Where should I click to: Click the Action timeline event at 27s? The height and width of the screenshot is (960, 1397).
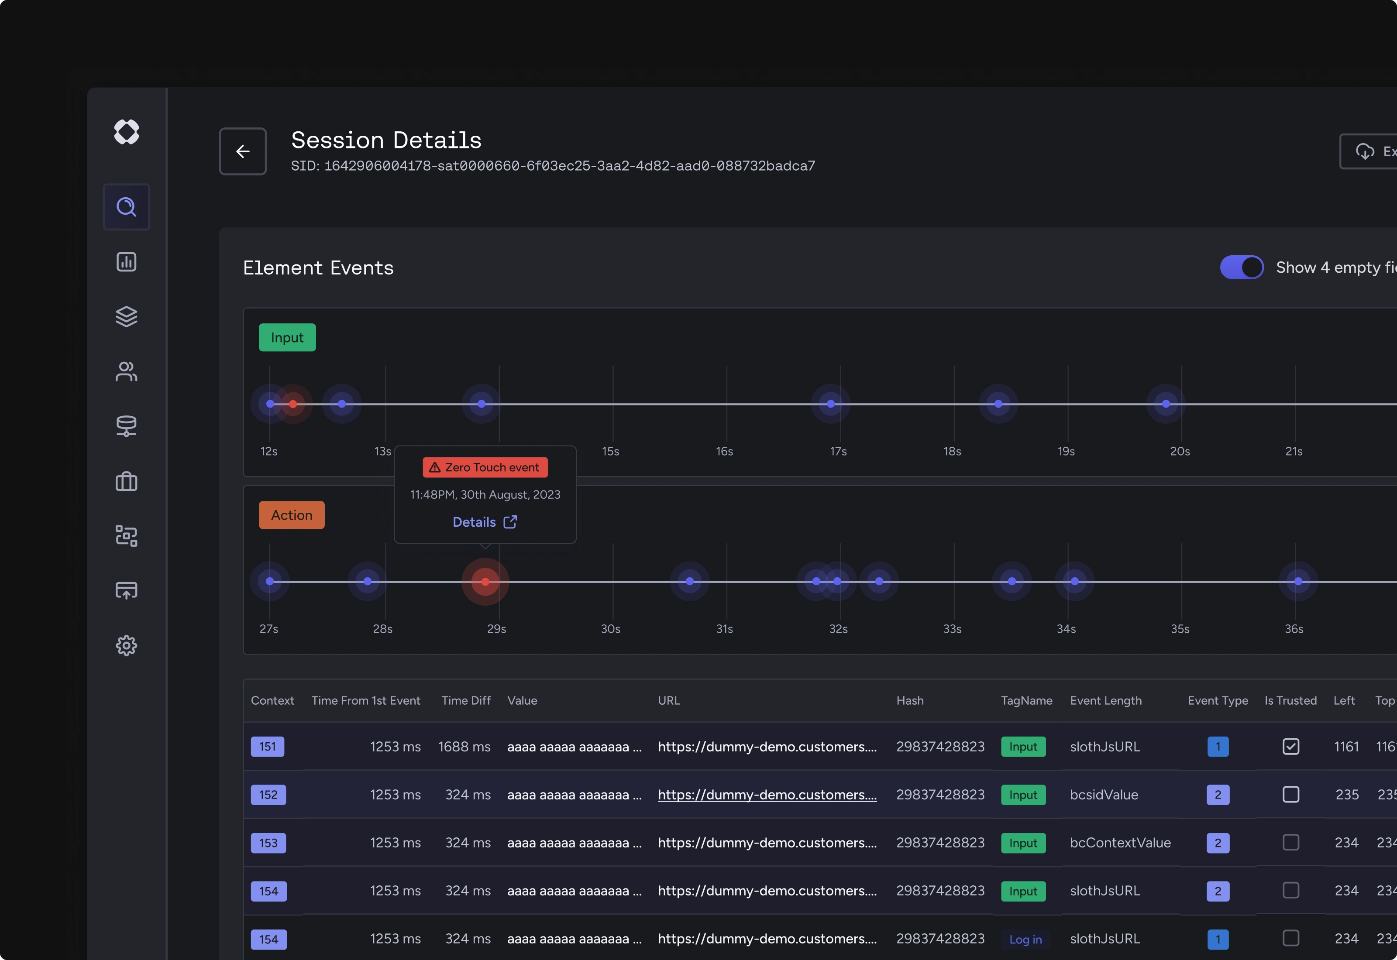tap(270, 581)
